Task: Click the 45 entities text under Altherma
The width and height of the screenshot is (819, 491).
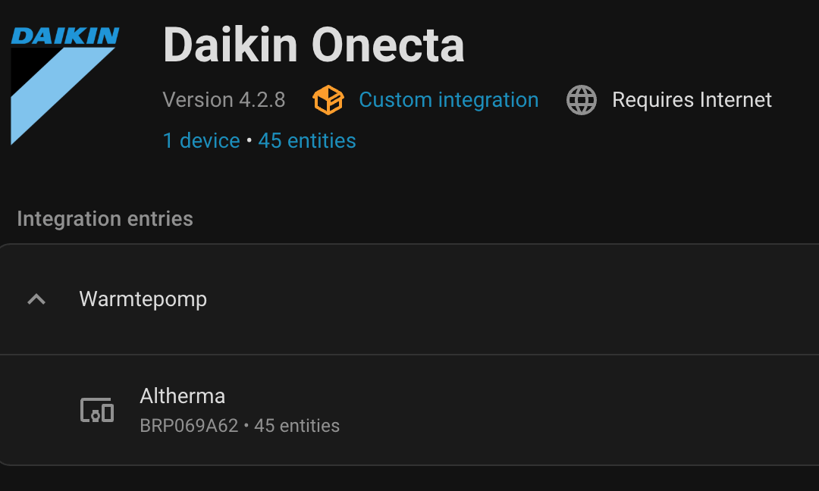Action: [297, 426]
